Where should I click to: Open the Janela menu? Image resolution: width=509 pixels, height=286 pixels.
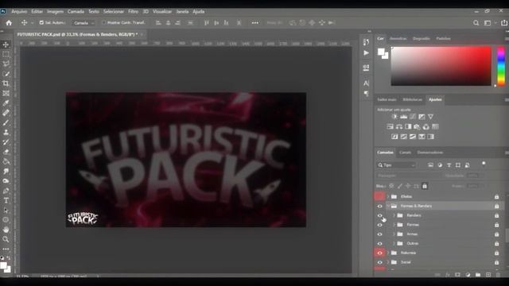pos(182,11)
